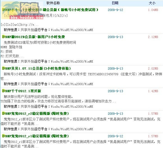Open DNF鬼鬼0912_r2稳定极限版 link
This screenshot has width=163, height=148.
tap(37, 114)
